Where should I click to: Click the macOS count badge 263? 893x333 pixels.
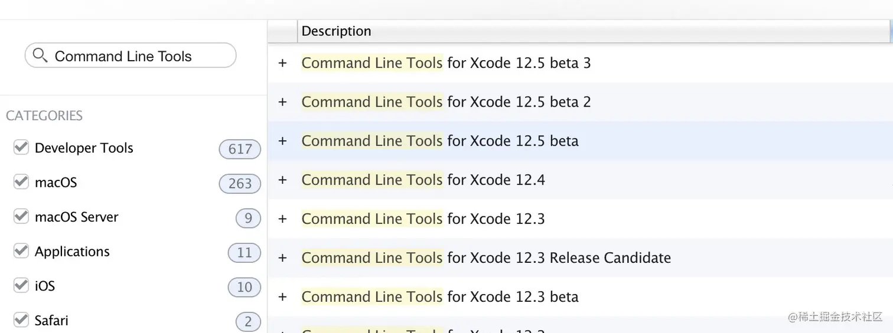click(240, 183)
